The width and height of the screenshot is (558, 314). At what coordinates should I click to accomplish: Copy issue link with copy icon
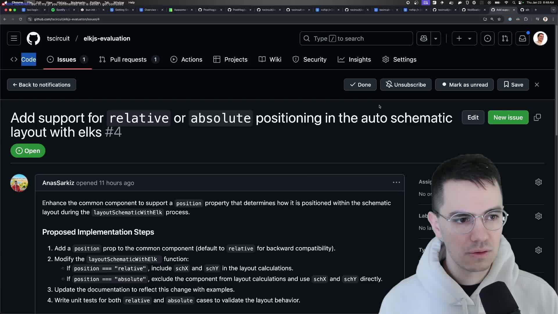coord(537,117)
